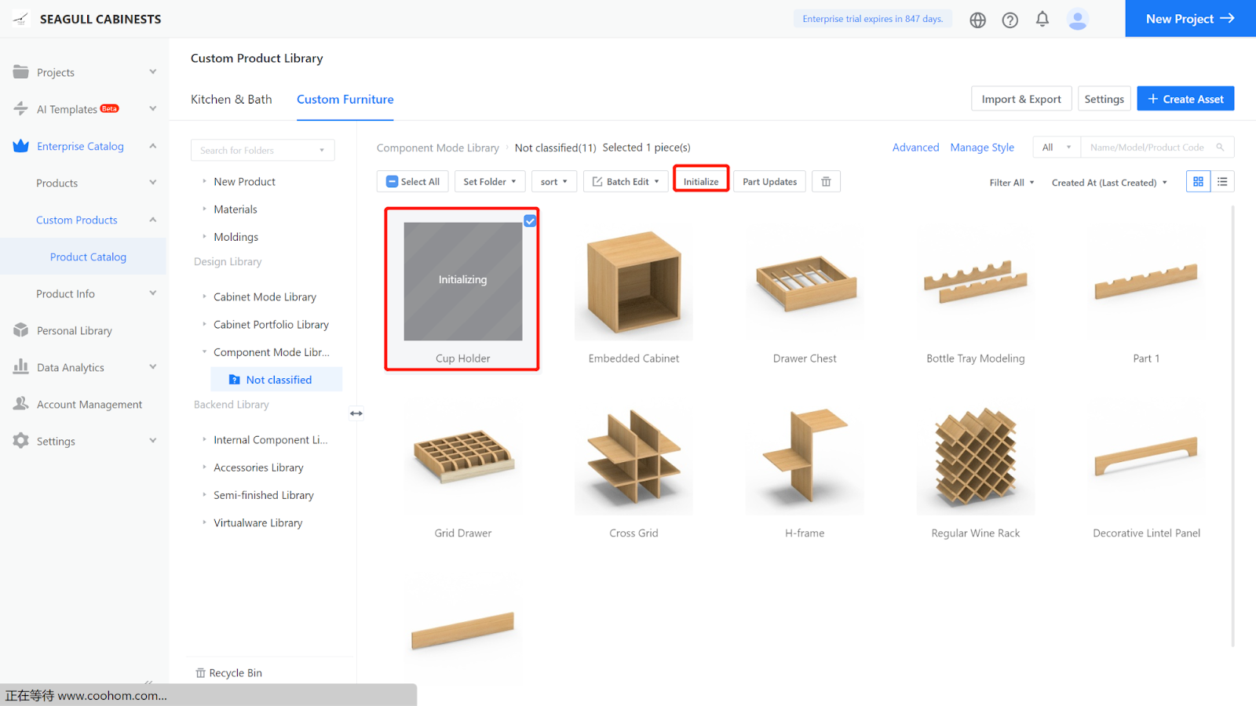The height and width of the screenshot is (706, 1256).
Task: Click the user profile avatar
Action: tap(1078, 20)
